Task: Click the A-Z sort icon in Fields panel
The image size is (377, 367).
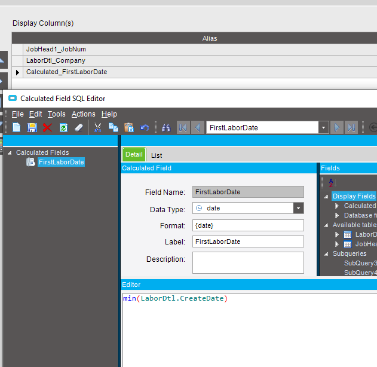Action: coord(333,183)
